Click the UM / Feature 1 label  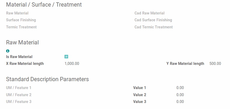[19, 88]
